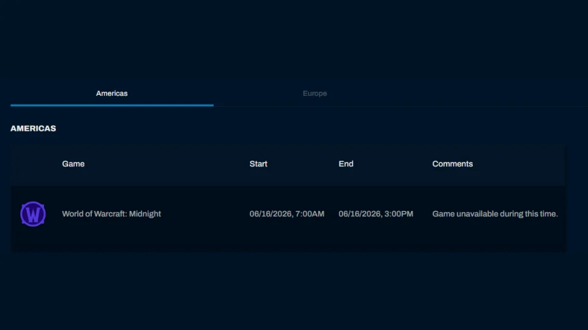Screen dimensions: 588x330
Task: Click the AMERICAS section heading
Action: pos(33,128)
